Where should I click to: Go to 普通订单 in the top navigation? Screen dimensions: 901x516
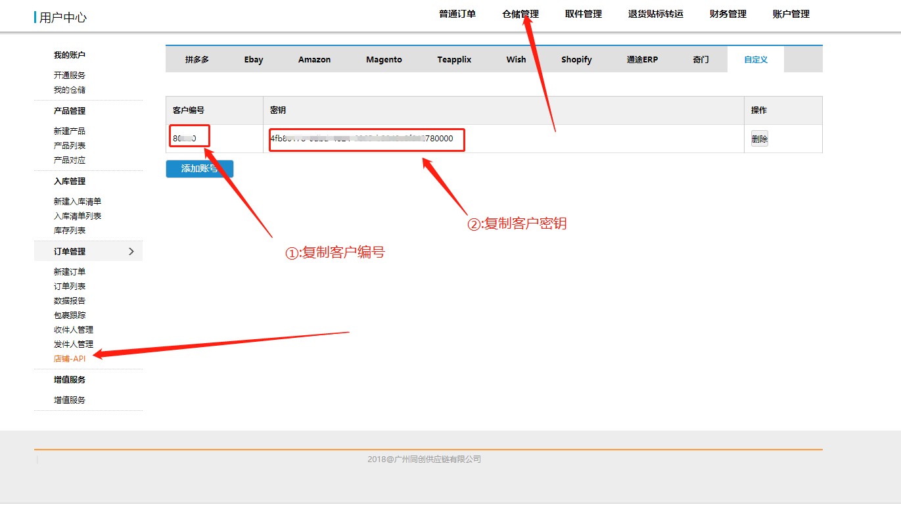[x=457, y=14]
